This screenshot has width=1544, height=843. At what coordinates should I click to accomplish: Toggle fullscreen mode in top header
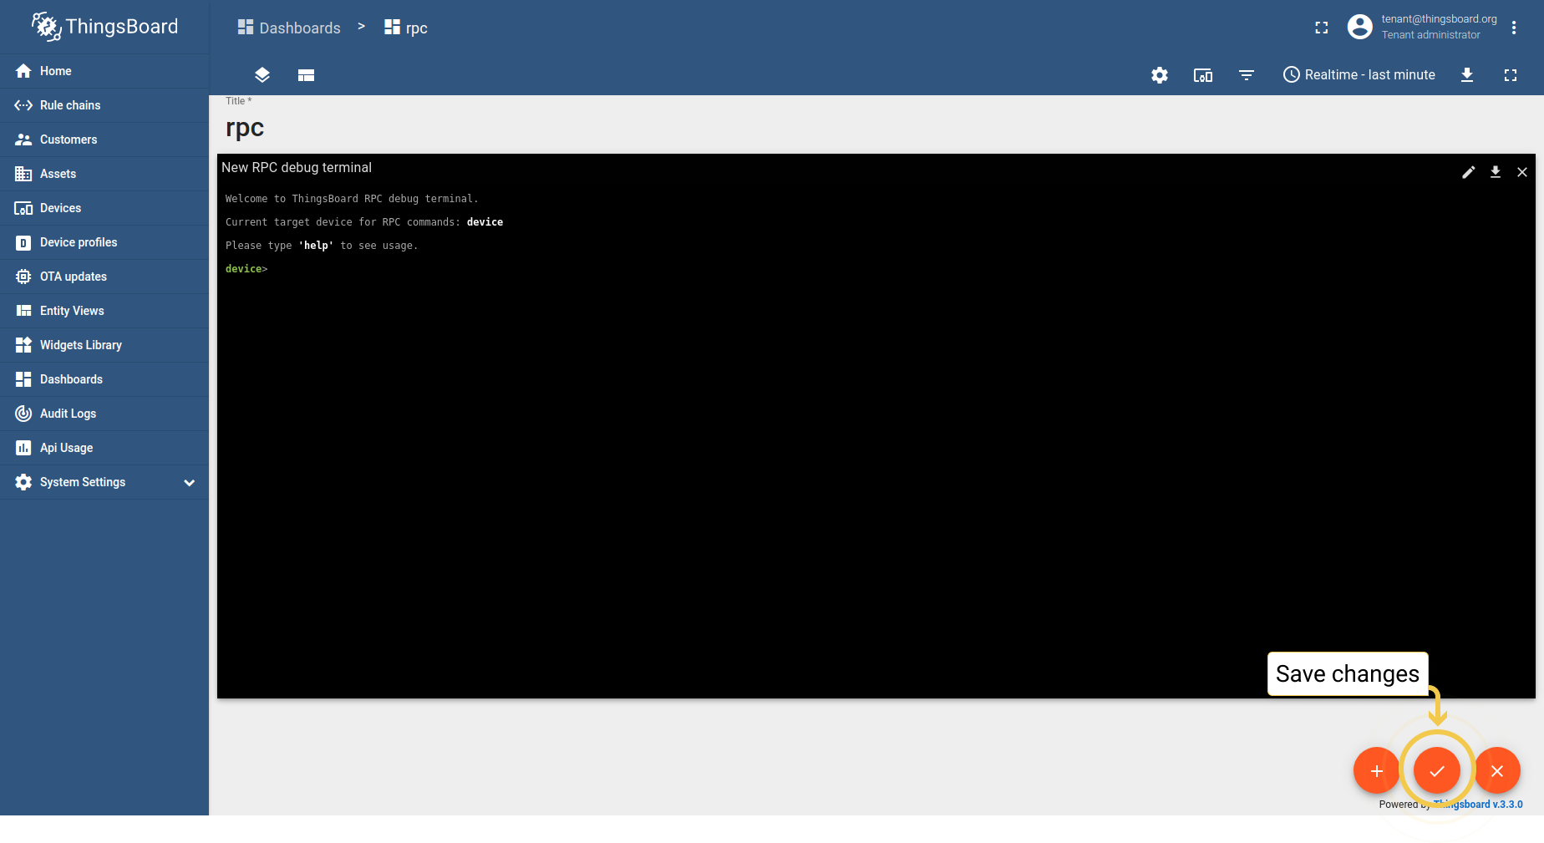(x=1322, y=28)
